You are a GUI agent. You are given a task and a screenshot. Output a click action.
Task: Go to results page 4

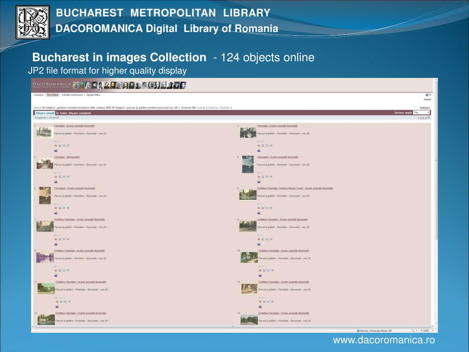click(425, 118)
